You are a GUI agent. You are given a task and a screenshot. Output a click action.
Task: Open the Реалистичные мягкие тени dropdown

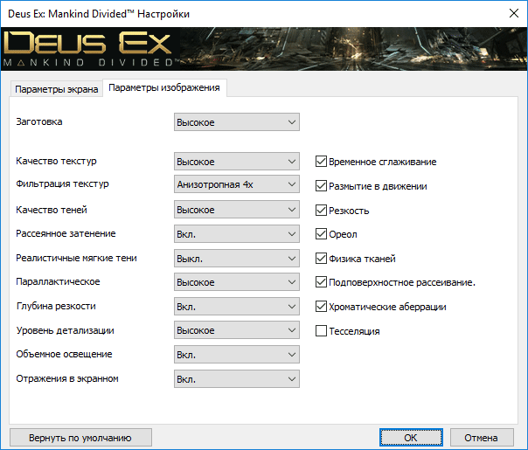click(x=236, y=259)
